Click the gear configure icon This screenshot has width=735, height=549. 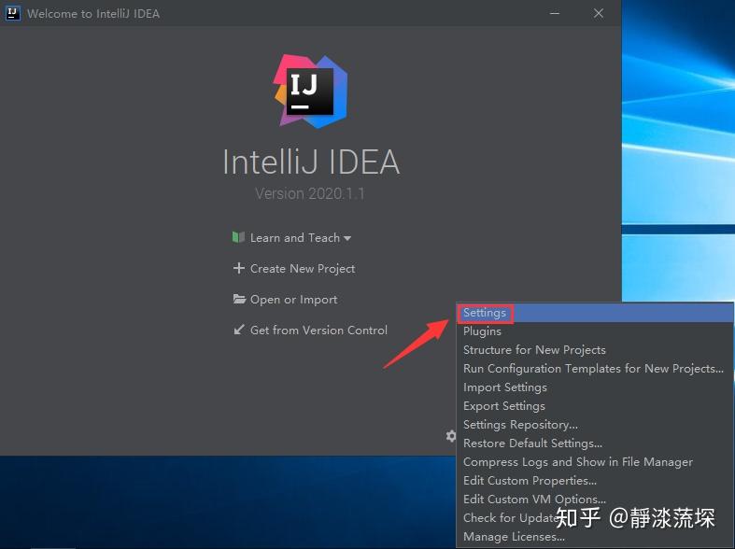[x=450, y=436]
